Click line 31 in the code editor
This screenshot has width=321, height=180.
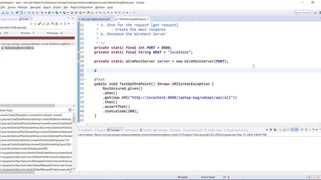[x=204, y=70]
